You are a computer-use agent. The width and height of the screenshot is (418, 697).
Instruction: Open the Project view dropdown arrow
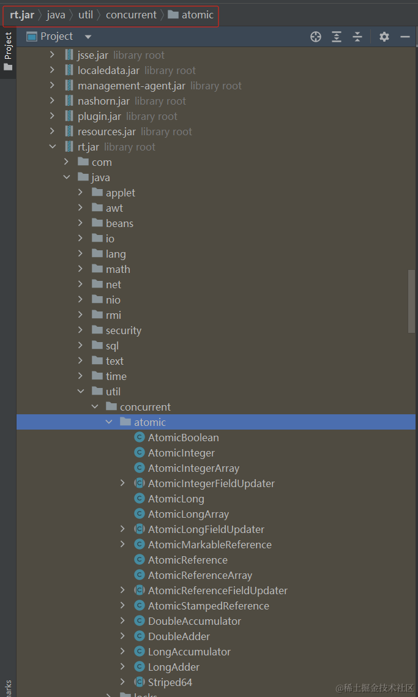(x=88, y=37)
